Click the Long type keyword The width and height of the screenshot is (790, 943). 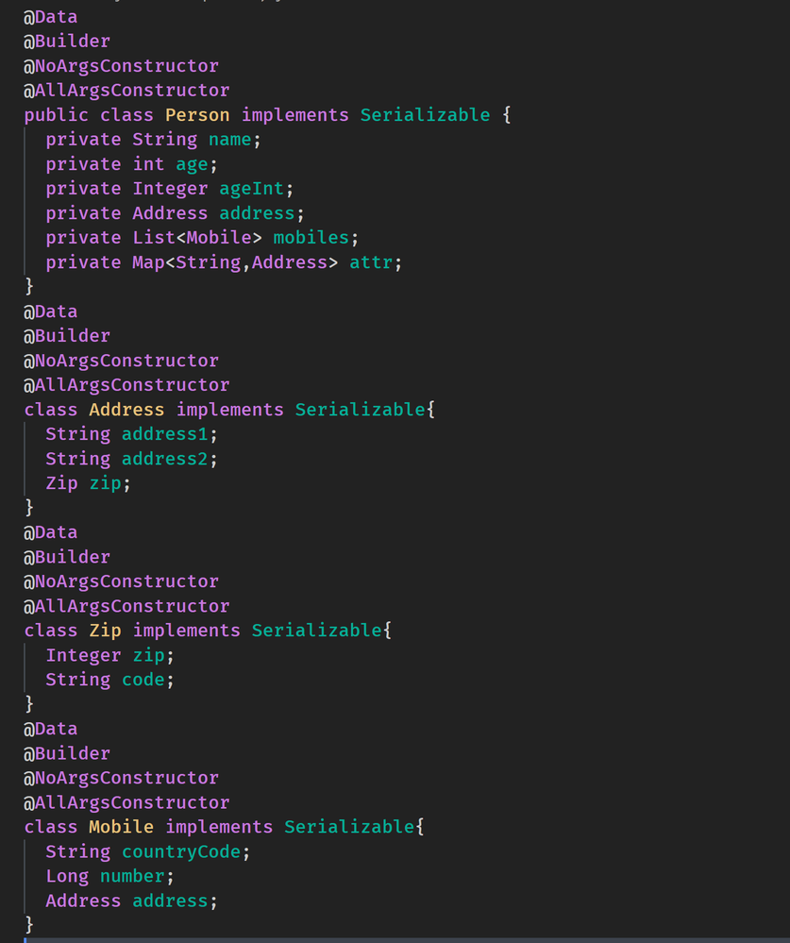67,876
